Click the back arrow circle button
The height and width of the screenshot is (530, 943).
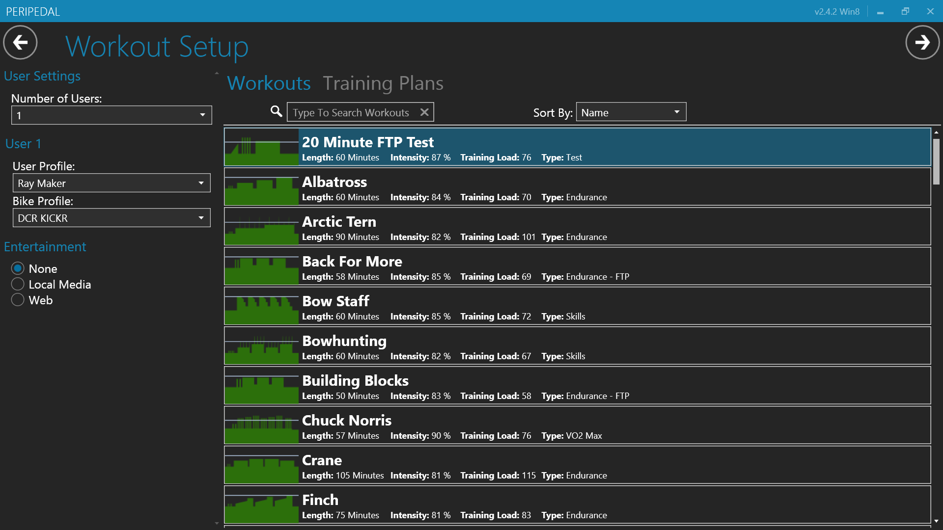tap(20, 43)
